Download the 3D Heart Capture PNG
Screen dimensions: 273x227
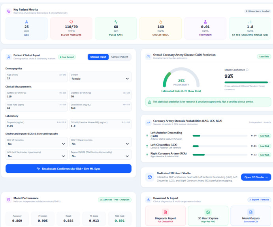208,216
